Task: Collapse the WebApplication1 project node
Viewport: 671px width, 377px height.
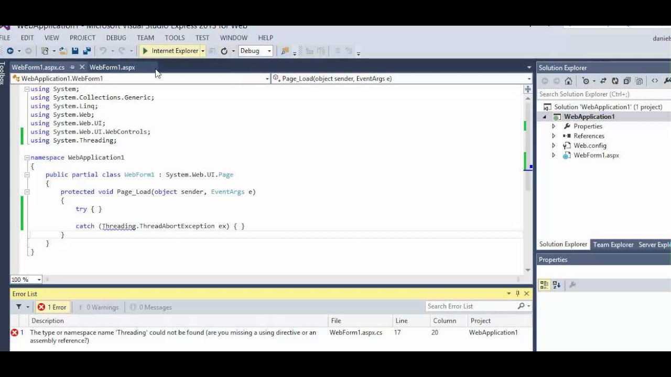Action: coord(544,117)
